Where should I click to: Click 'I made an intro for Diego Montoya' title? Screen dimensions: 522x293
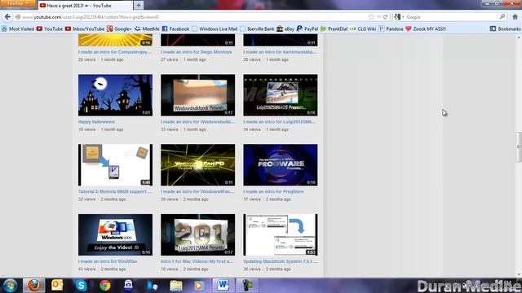[x=196, y=52]
